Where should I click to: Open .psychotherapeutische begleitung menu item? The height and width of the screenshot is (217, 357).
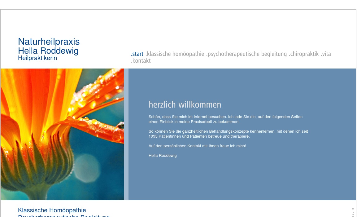click(x=246, y=54)
